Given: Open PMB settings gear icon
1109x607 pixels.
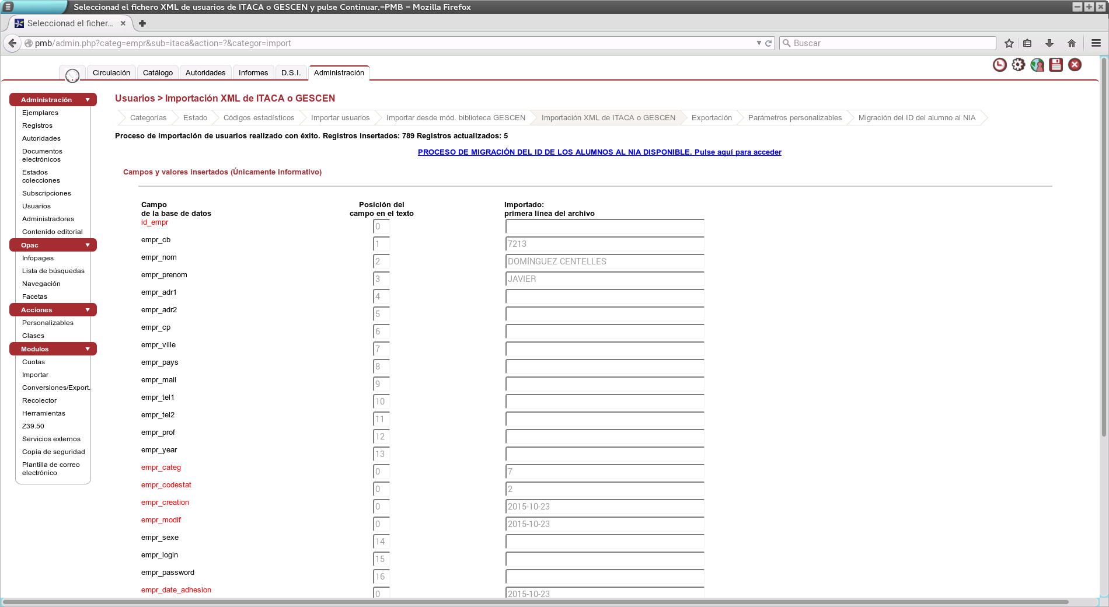Looking at the screenshot, I should pos(1019,65).
